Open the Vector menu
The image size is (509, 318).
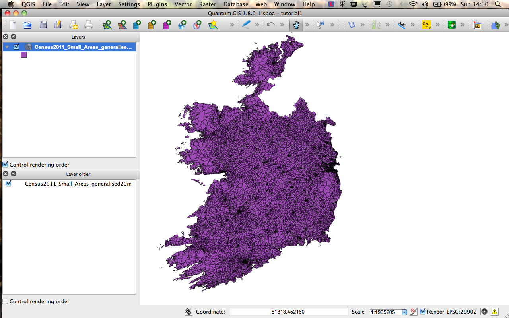coord(183,4)
